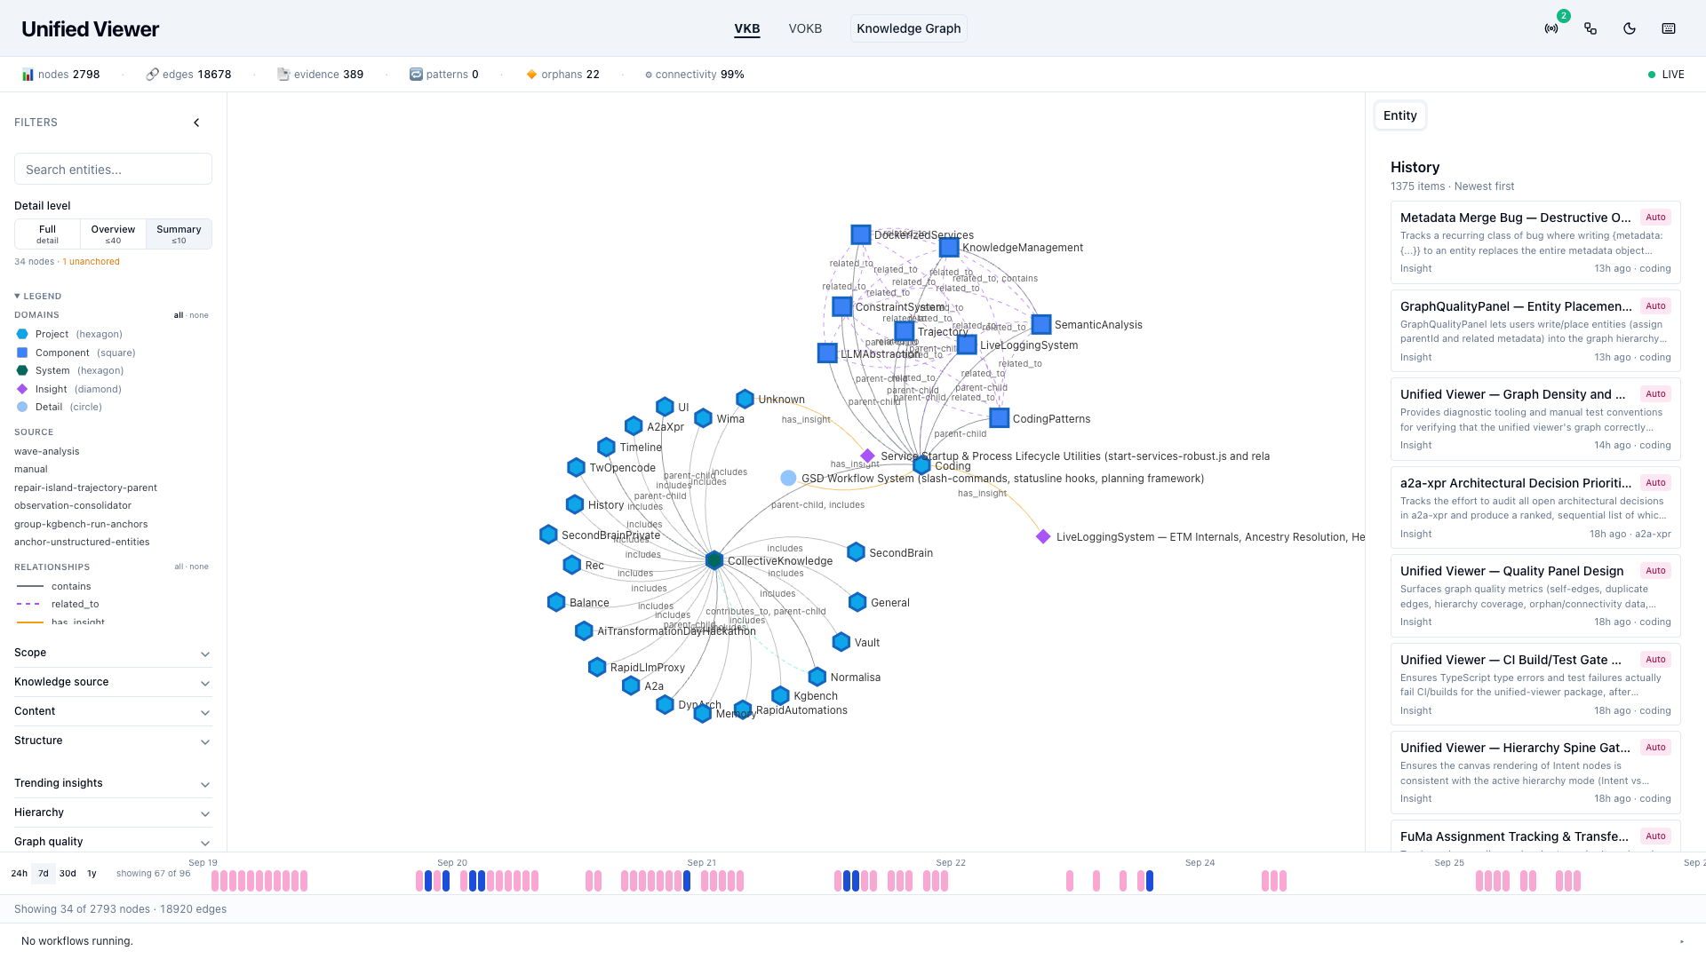This screenshot has height=959, width=1706.
Task: Select the DockerizedServices square node
Action: tap(861, 234)
